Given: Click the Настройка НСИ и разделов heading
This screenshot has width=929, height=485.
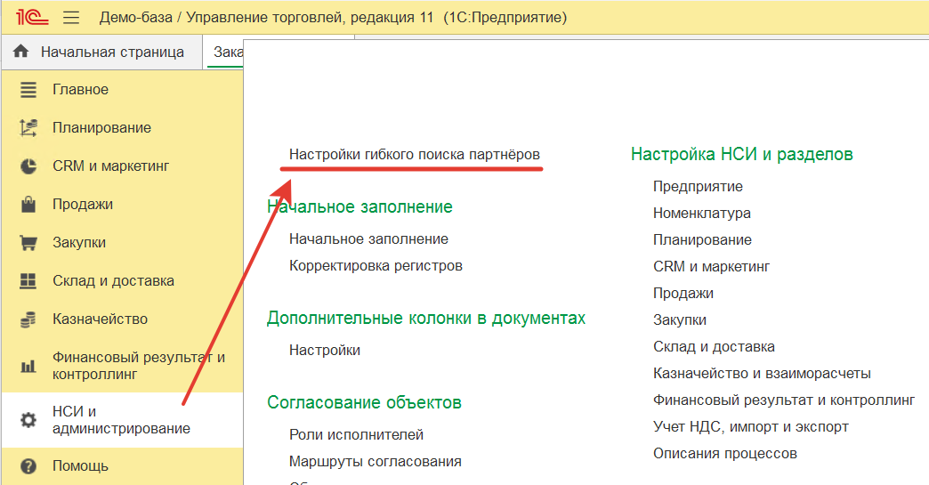Looking at the screenshot, I should (x=742, y=155).
